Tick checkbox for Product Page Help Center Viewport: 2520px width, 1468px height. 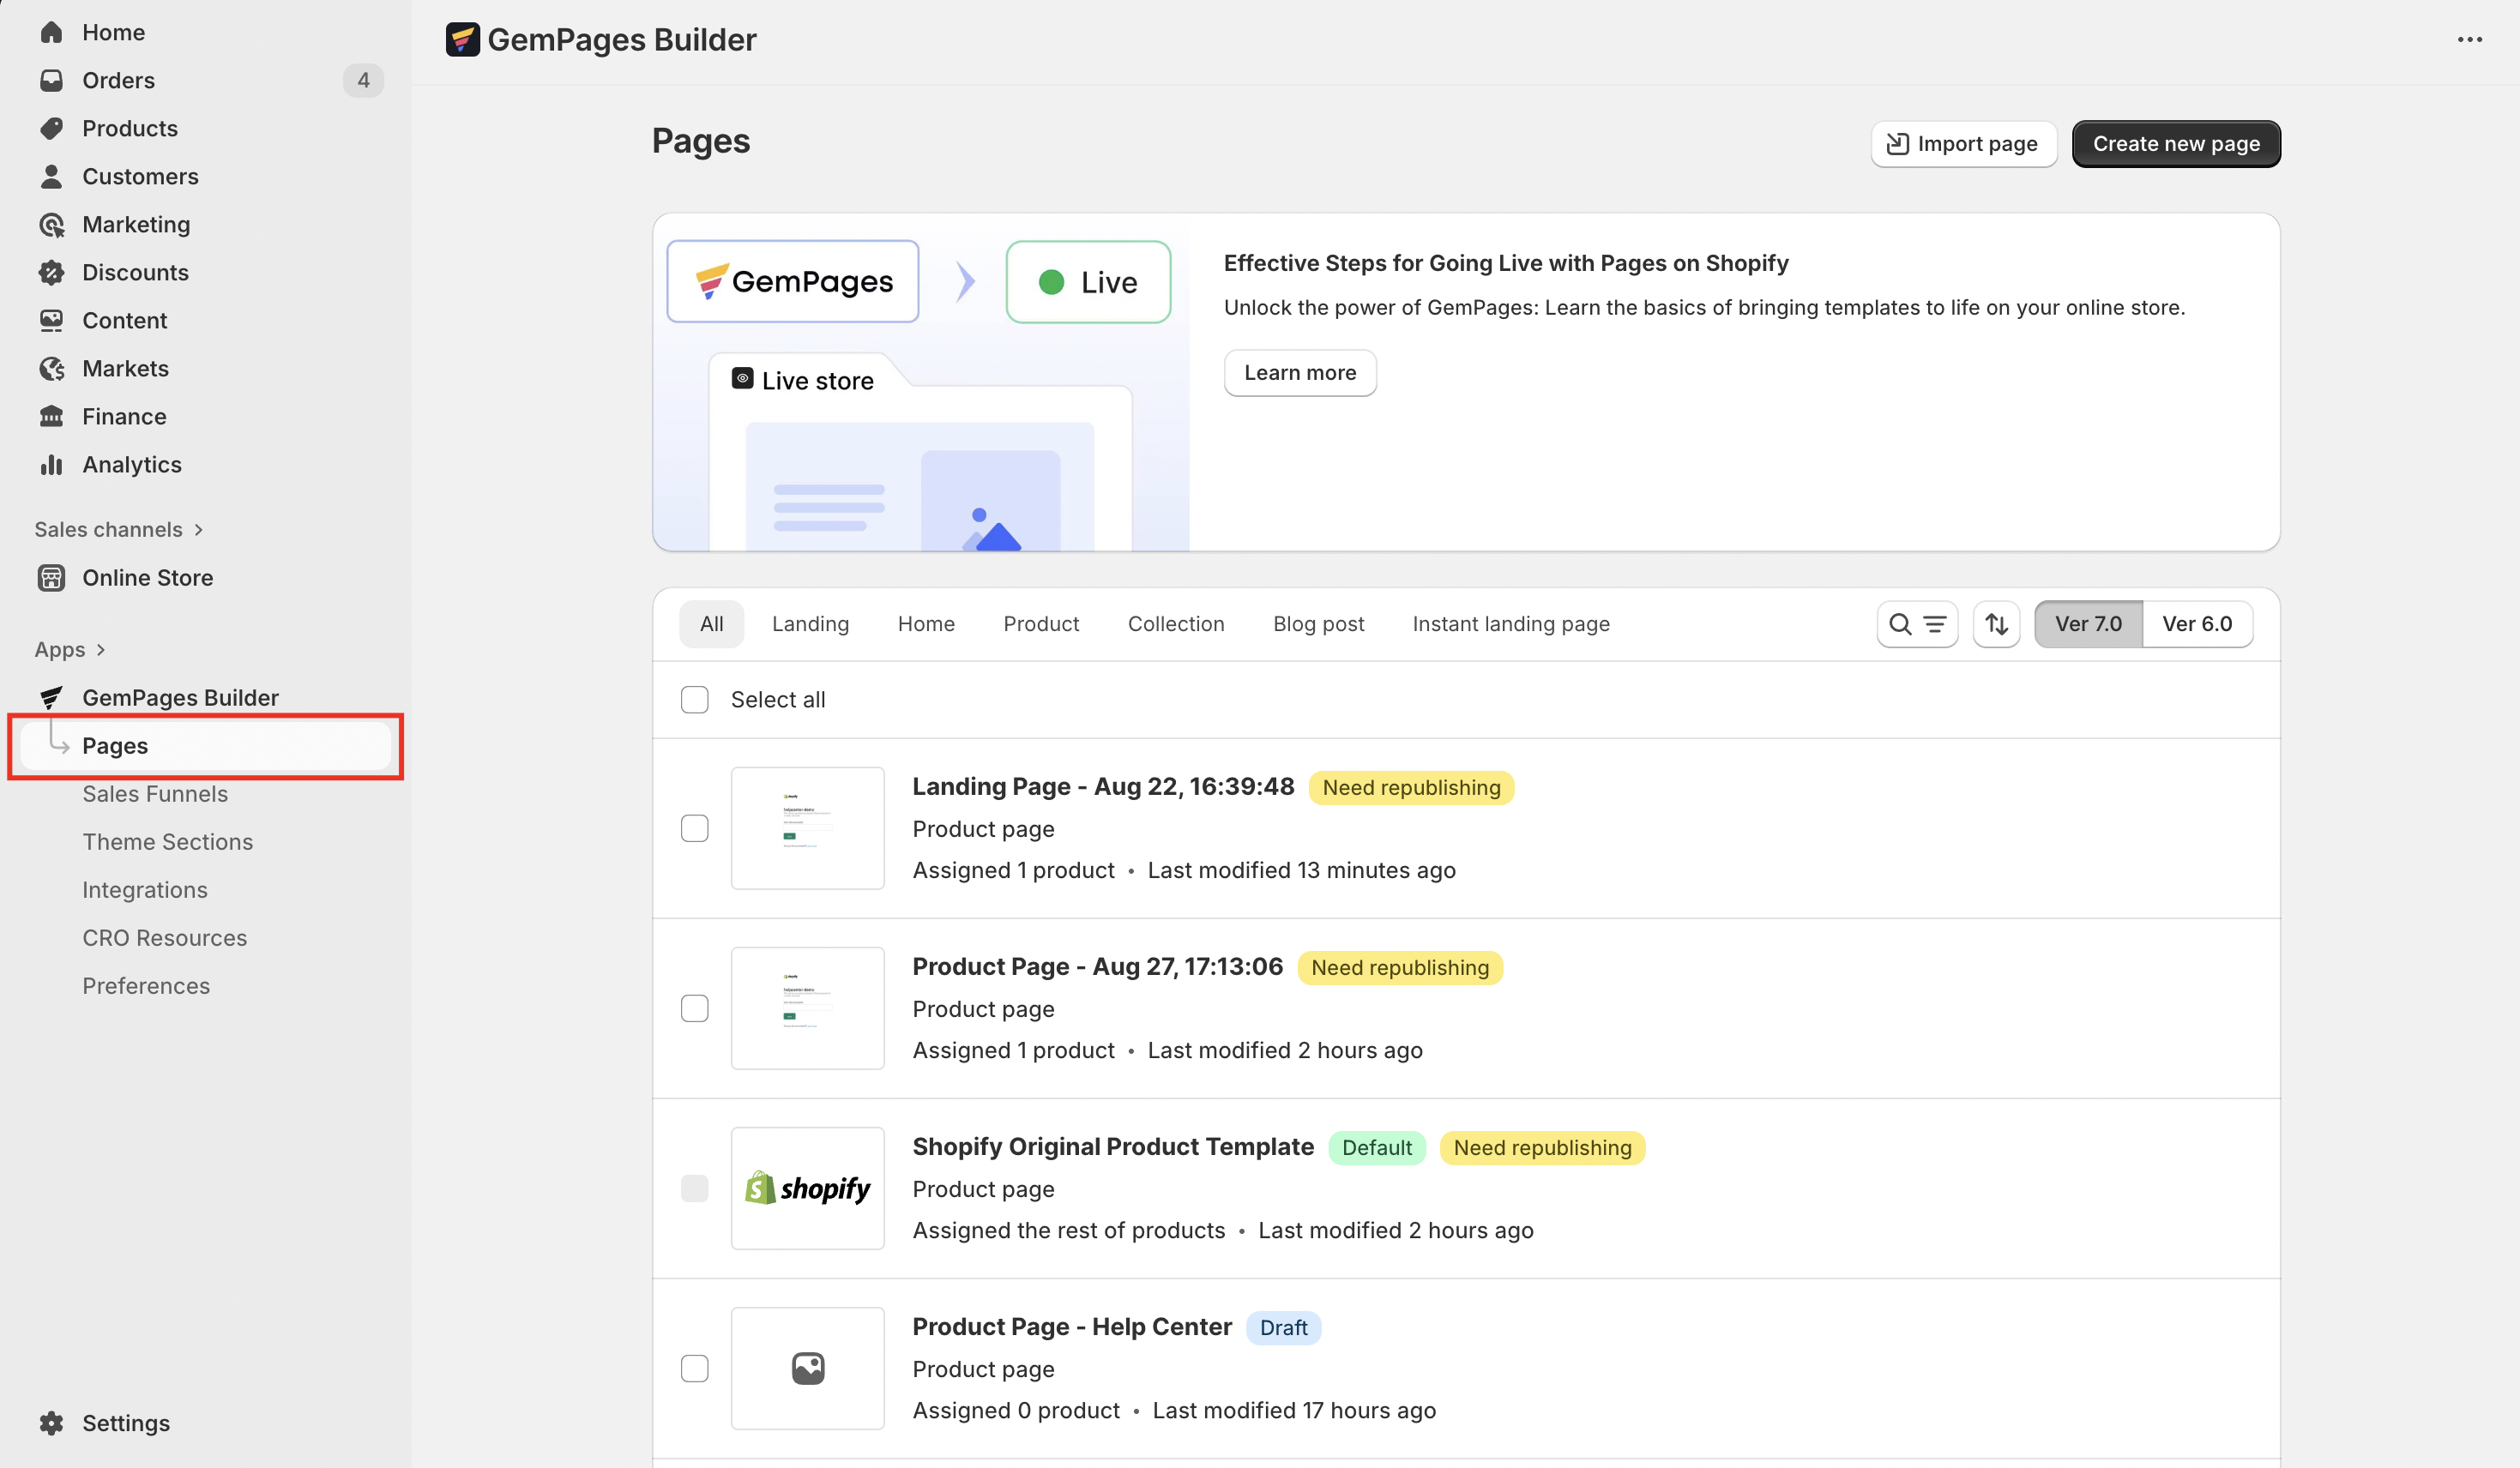pos(694,1368)
